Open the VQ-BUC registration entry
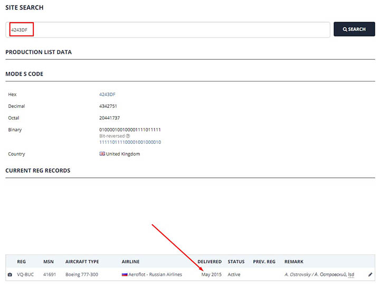This screenshot has width=380, height=284. tap(25, 275)
